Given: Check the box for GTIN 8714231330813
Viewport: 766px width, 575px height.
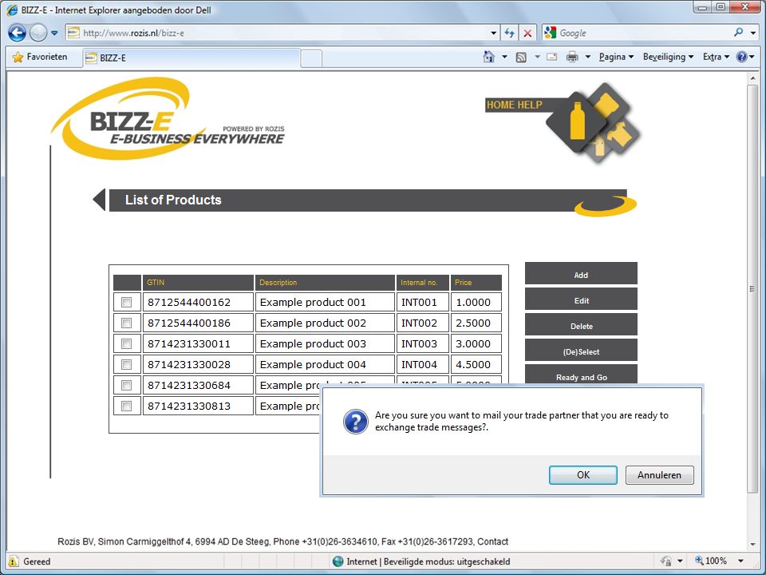Looking at the screenshot, I should (x=127, y=406).
